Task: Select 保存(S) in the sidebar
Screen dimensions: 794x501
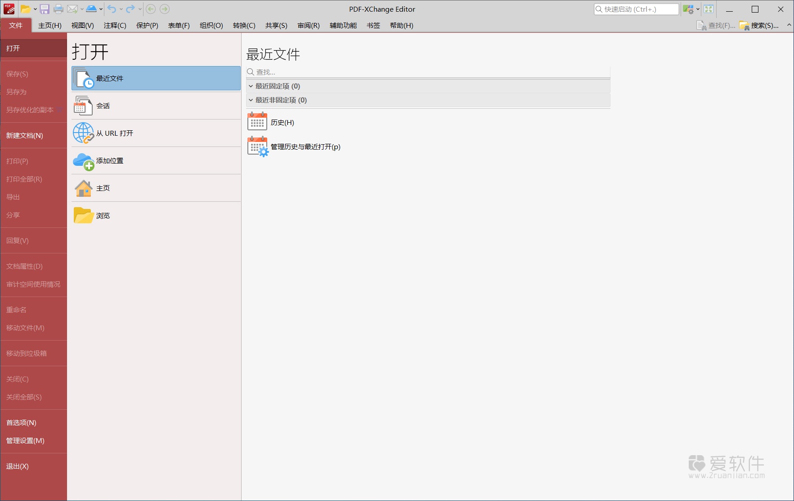Action: click(x=34, y=74)
